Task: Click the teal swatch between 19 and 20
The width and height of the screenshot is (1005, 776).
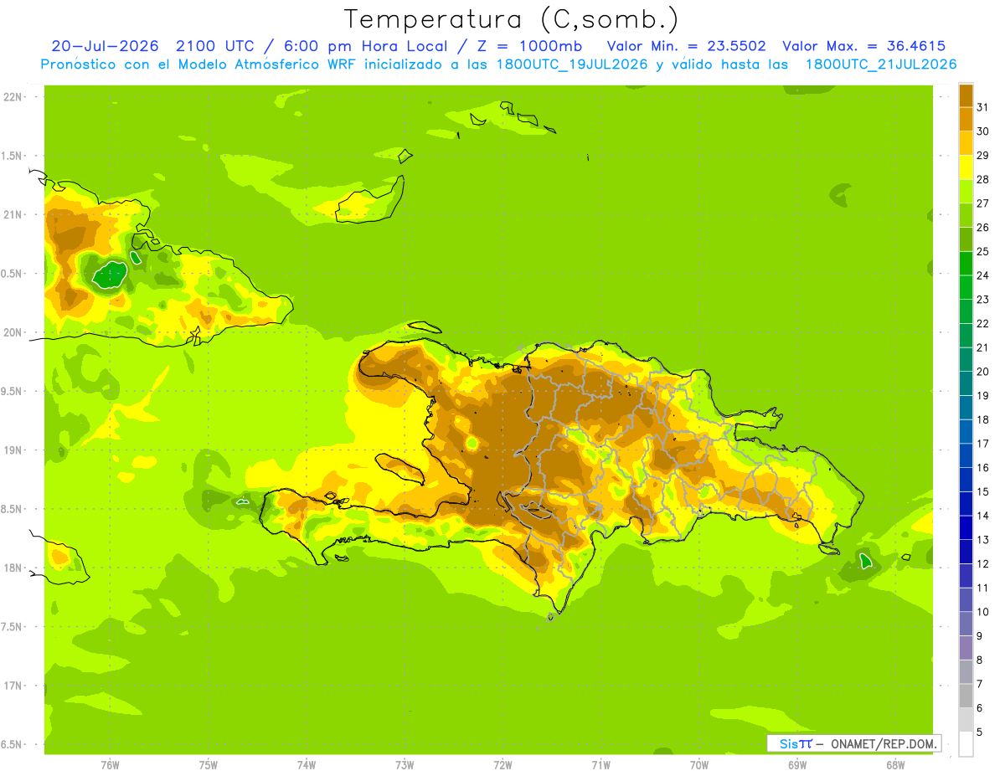Action: tap(966, 383)
